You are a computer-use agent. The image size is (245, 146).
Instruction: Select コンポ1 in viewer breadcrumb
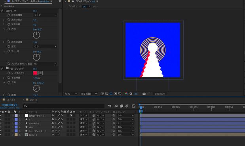73,6
